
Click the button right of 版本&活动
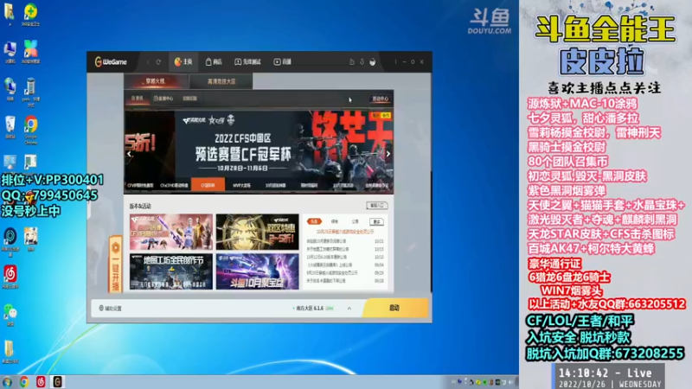376,206
